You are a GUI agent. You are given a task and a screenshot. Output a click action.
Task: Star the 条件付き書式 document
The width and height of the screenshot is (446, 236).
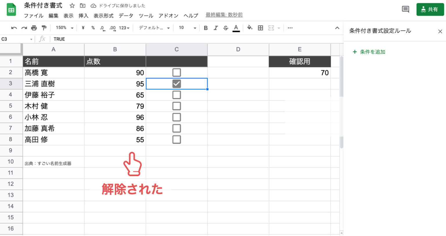72,6
